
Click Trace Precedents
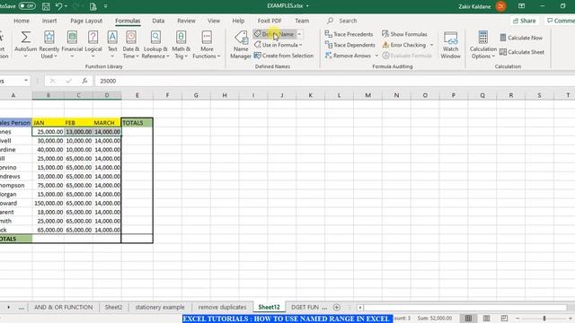pos(349,34)
